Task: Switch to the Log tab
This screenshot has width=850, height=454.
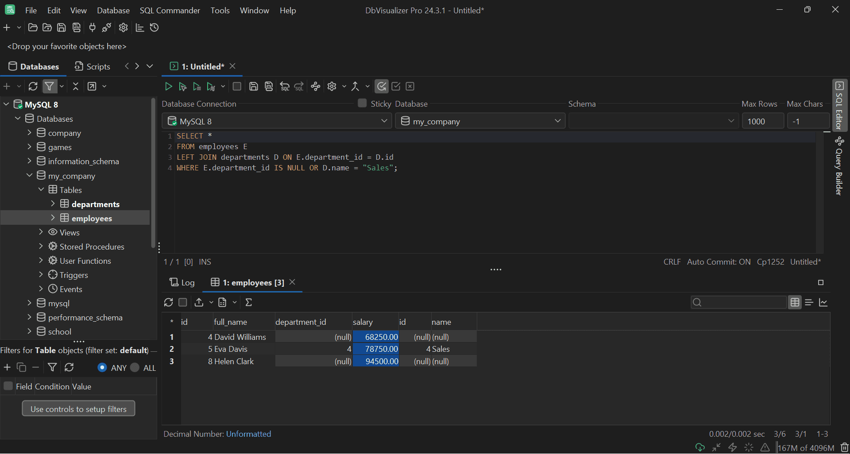Action: 182,282
